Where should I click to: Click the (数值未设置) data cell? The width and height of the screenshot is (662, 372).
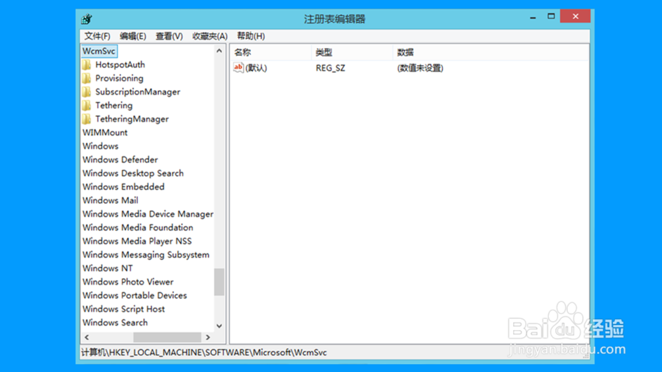pyautogui.click(x=420, y=68)
